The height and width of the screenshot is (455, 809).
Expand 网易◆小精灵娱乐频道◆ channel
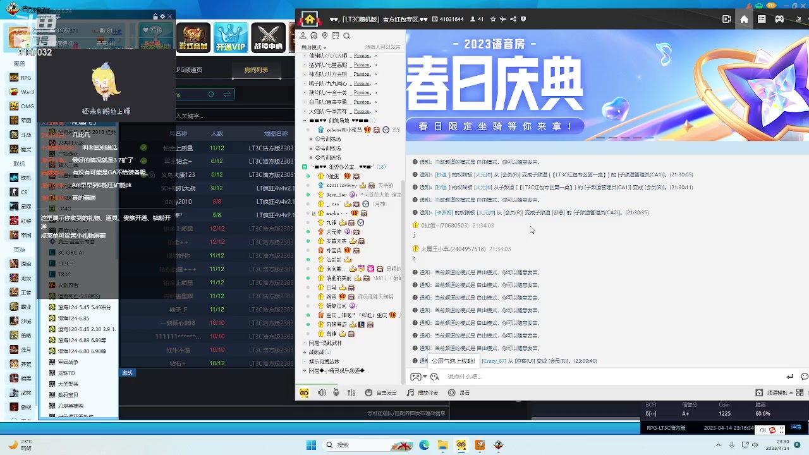[x=305, y=371]
